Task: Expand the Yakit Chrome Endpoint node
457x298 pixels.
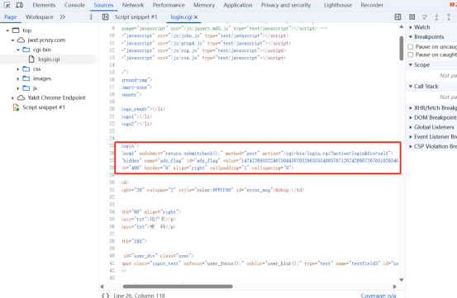Action: [x=12, y=97]
